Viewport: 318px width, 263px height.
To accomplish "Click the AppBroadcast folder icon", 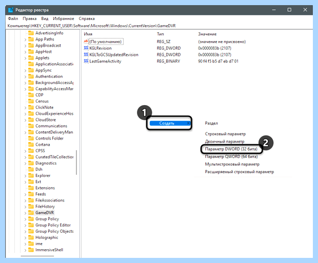I will [x=31, y=46].
